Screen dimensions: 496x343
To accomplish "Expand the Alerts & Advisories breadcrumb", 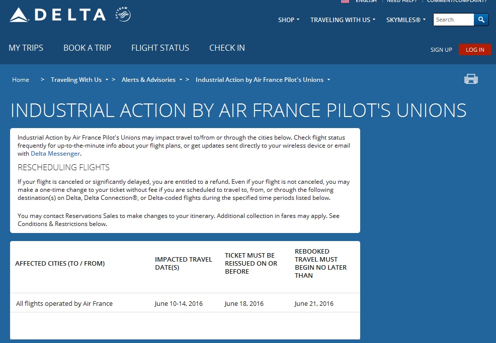I will click(x=181, y=80).
